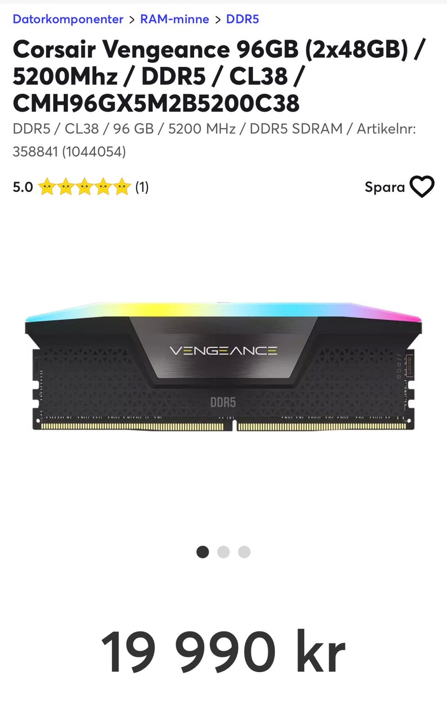The width and height of the screenshot is (447, 714).
Task: Show the second product image dot
Action: 223,552
